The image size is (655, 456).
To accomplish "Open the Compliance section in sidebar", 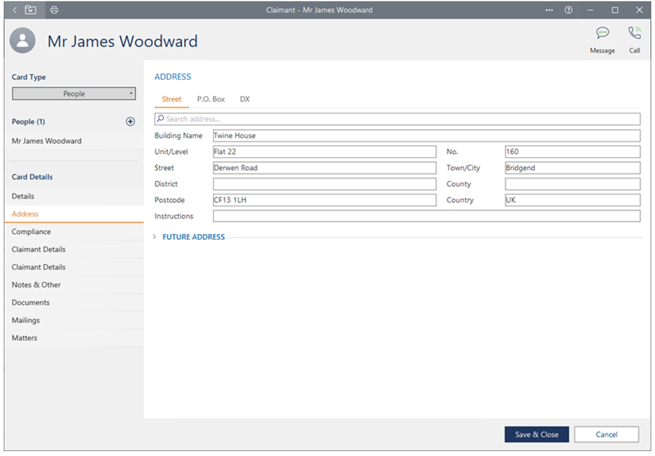I will [x=32, y=232].
